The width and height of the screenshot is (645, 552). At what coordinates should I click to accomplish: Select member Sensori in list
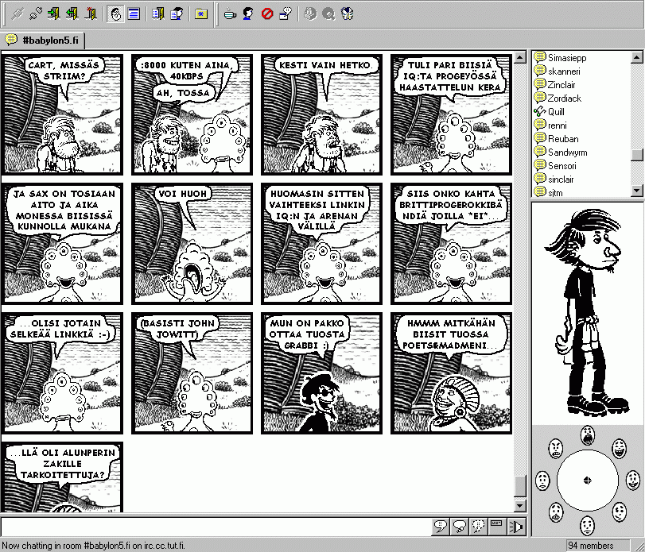pos(562,166)
